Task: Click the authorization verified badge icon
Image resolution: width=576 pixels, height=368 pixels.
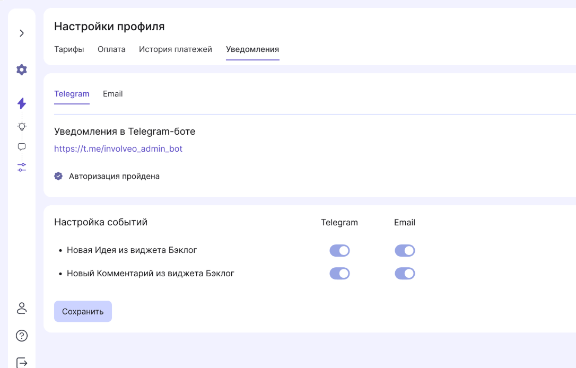Action: coord(59,176)
